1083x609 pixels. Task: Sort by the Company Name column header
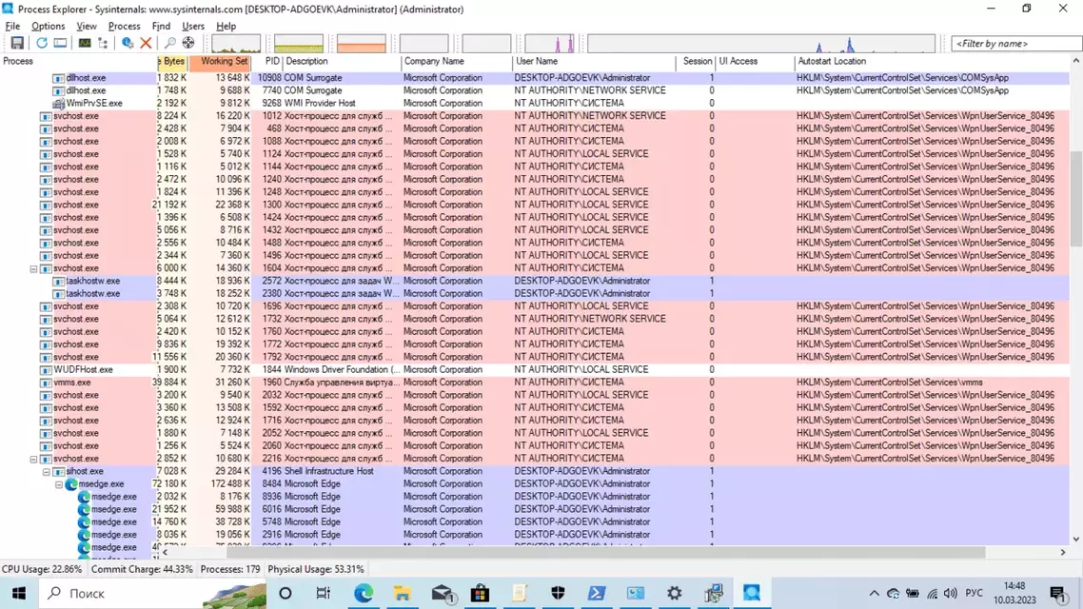[x=457, y=62]
